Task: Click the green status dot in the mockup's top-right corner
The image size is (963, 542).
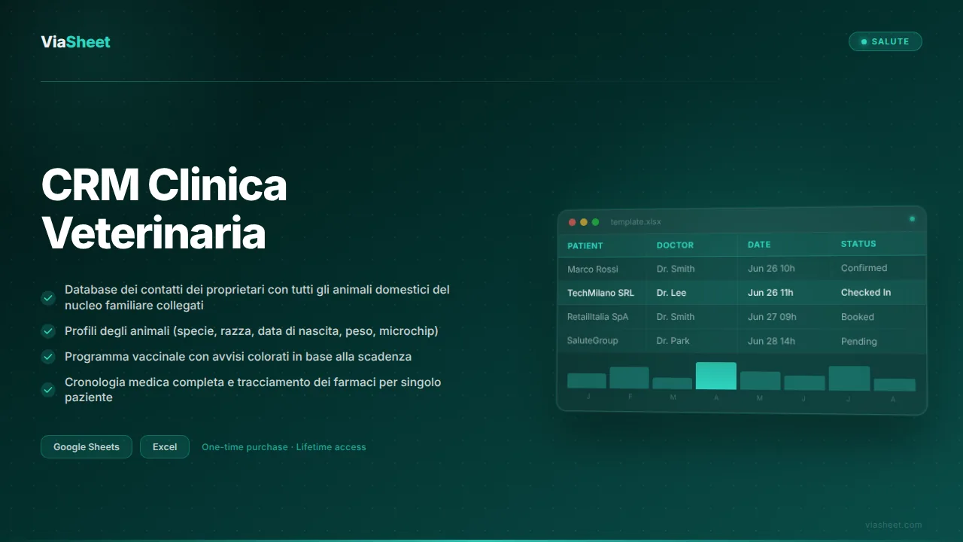Action: tap(912, 219)
